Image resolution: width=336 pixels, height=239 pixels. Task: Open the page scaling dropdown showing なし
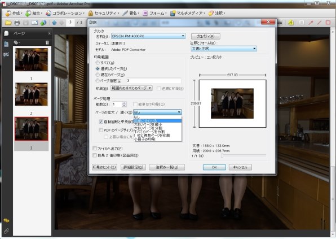pos(157,112)
